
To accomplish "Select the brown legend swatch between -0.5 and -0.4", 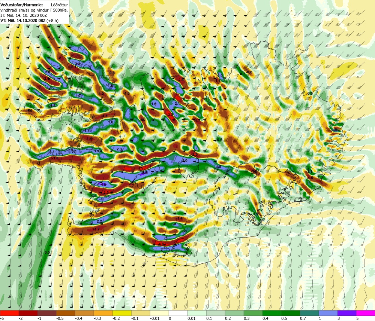I will tap(66, 313).
